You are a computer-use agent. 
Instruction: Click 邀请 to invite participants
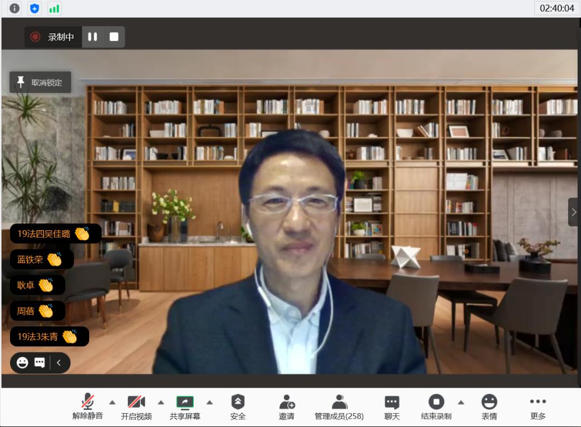[287, 406]
